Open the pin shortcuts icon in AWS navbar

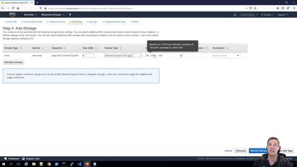(70, 14)
